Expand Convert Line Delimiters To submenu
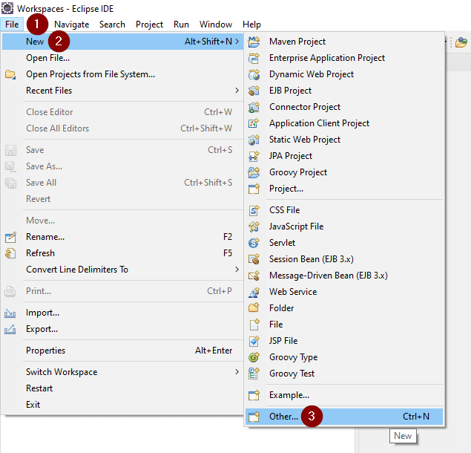Viewport: 471px width, 453px height. (237, 270)
